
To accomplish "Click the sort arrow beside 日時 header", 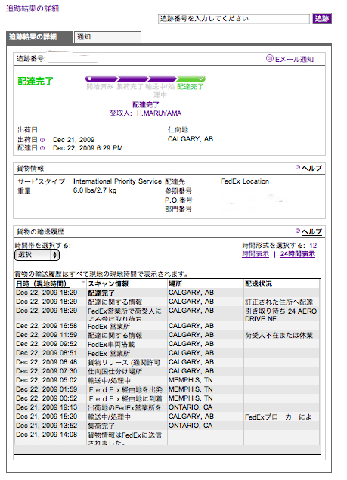I will click(82, 282).
